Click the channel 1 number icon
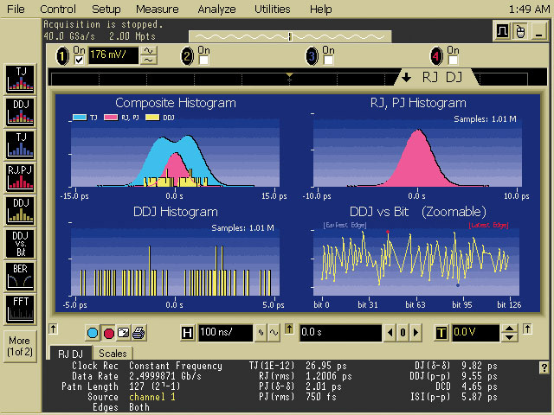 tap(62, 56)
